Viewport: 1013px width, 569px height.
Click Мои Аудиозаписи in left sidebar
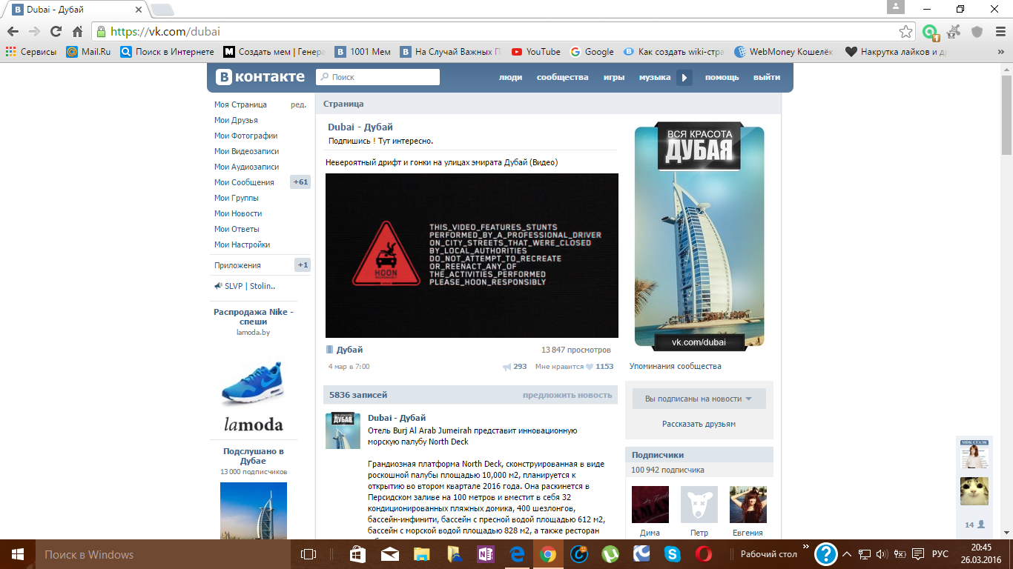[246, 167]
